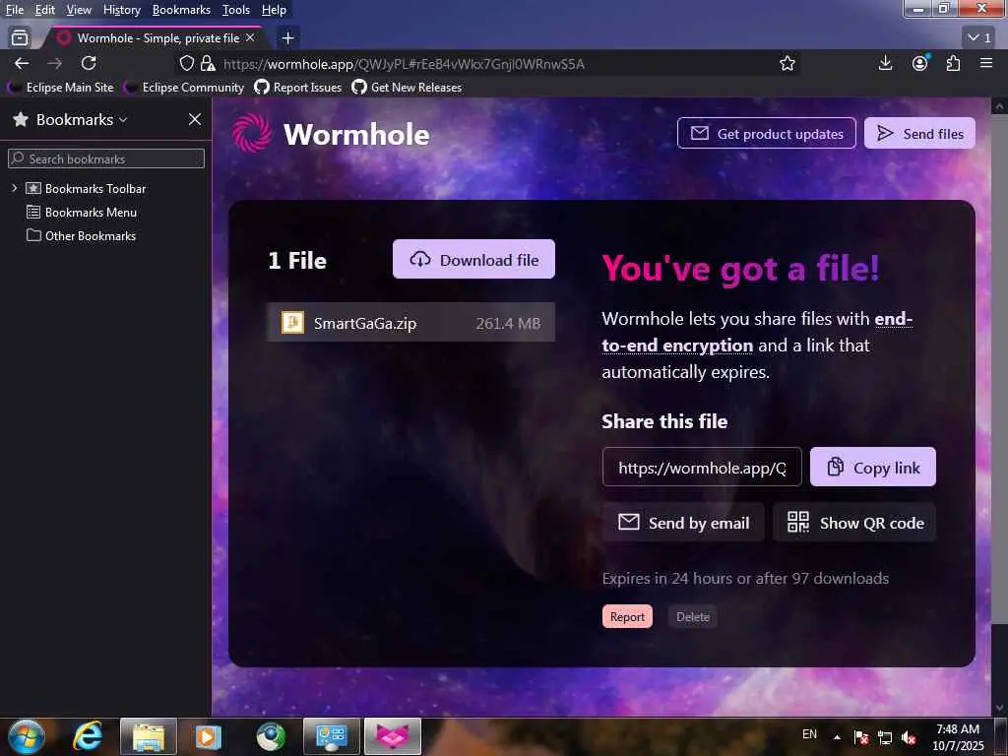1008x756 pixels.
Task: Click the EN language indicator
Action: pos(809,734)
